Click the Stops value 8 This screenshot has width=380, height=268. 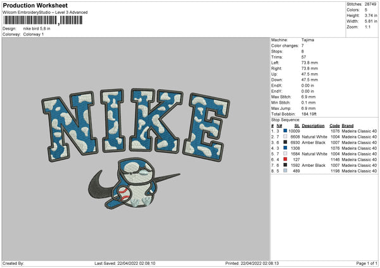[x=303, y=51]
